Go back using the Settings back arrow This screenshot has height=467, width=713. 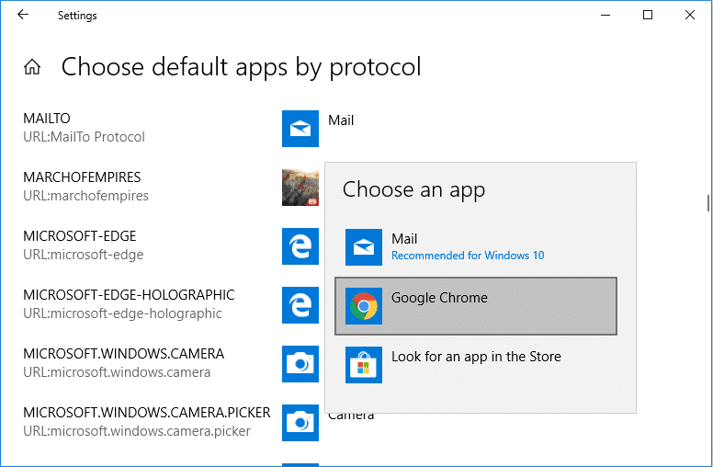(23, 15)
